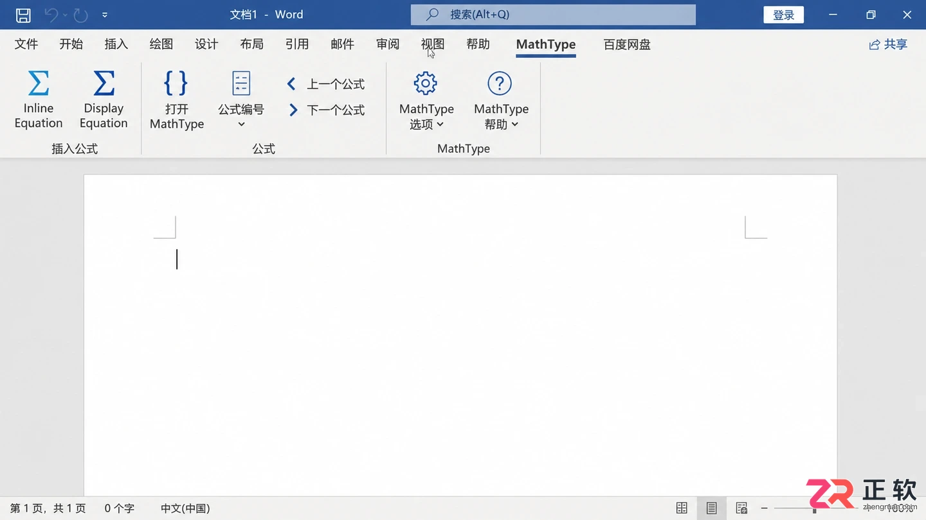Go to the 设计 tab
This screenshot has width=926, height=520.
206,44
